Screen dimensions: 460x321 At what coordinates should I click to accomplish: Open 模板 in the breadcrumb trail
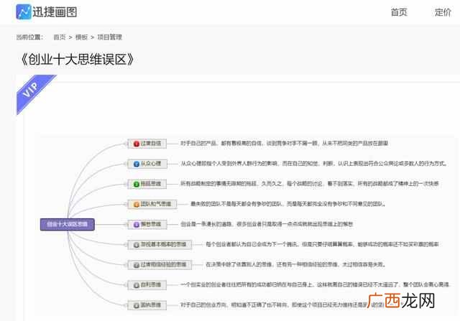(x=81, y=37)
